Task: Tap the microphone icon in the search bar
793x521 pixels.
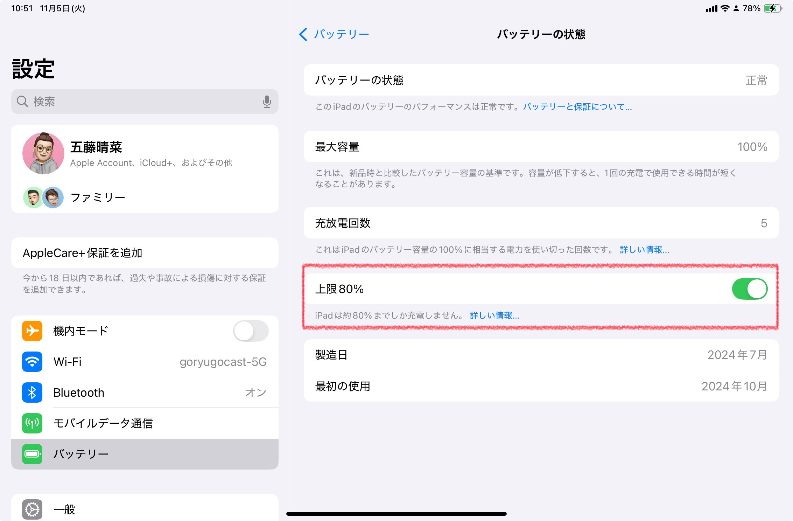Action: (x=267, y=102)
